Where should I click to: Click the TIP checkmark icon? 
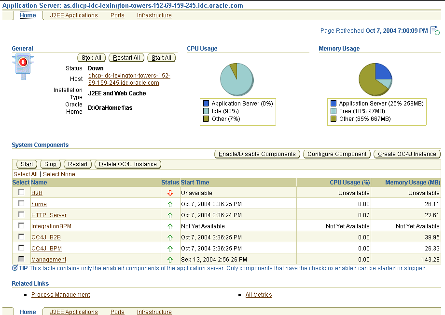(15, 268)
